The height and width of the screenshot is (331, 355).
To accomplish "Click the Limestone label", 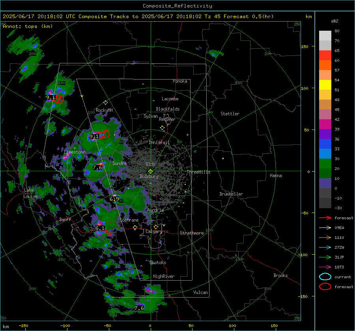I will (75, 152).
